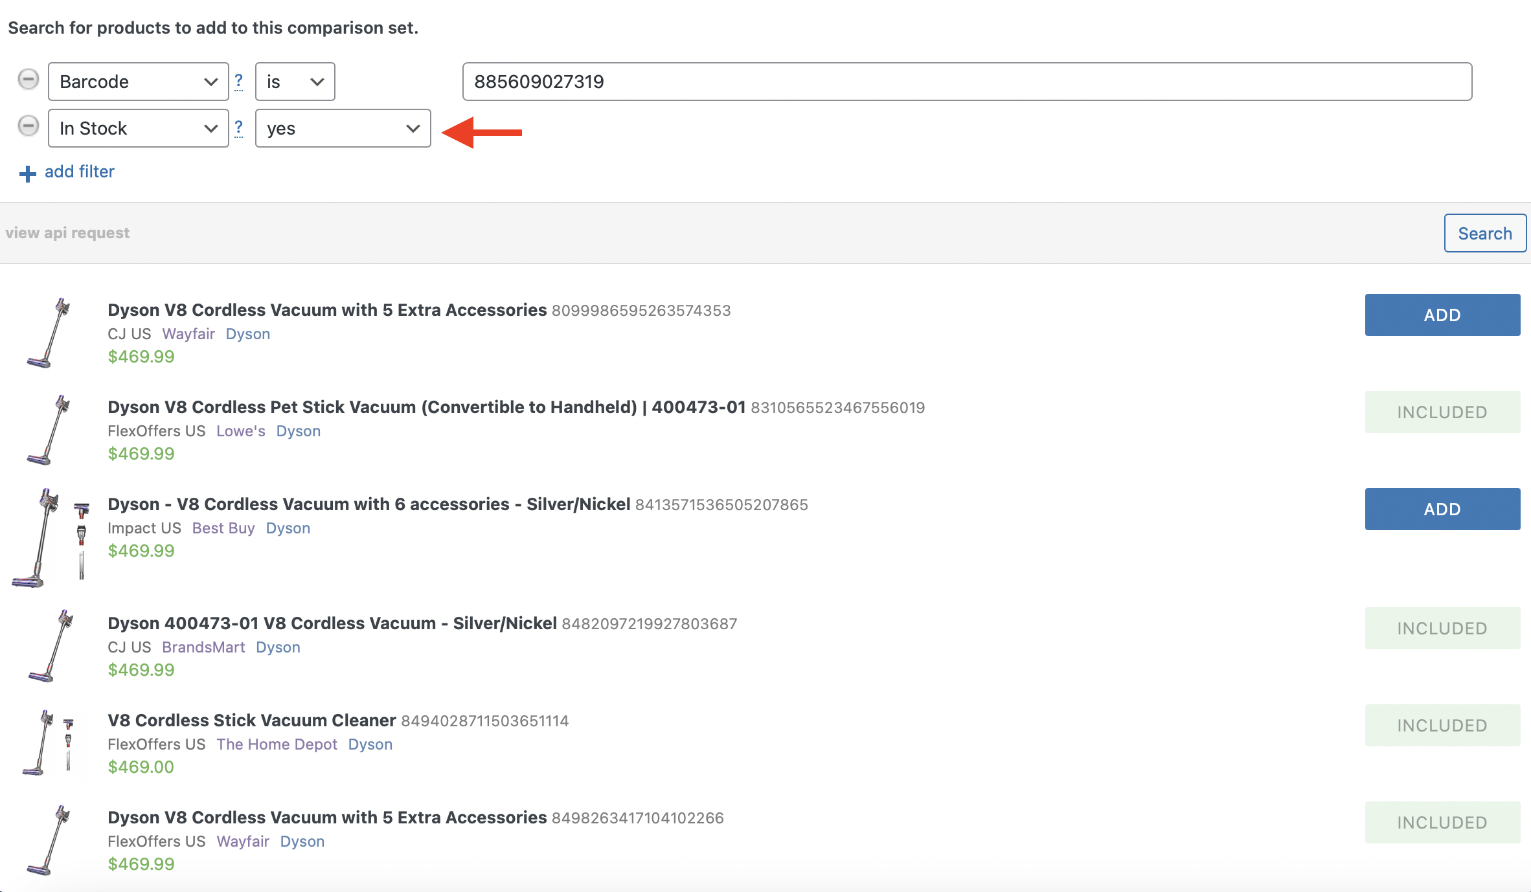Click first Wayfair merchant link under CJ US
The height and width of the screenshot is (892, 1531).
tap(188, 334)
